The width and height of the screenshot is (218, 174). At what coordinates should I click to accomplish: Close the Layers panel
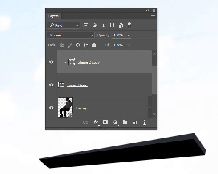(x=154, y=11)
